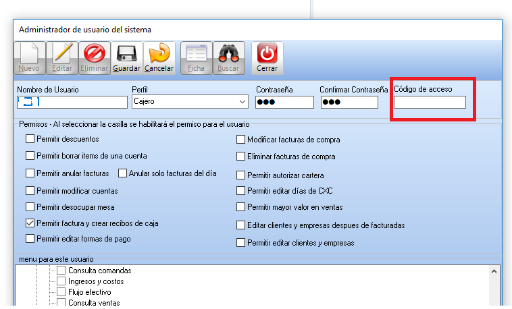Viewport: 512px width, 309px height.
Task: Click the Buscar binoculars icon
Action: tap(228, 58)
